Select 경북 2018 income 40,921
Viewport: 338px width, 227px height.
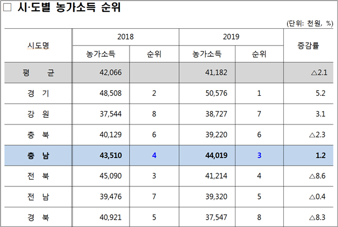point(110,217)
